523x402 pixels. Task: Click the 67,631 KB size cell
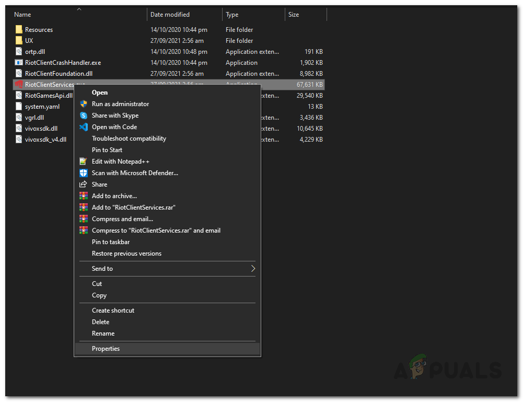[x=309, y=84]
